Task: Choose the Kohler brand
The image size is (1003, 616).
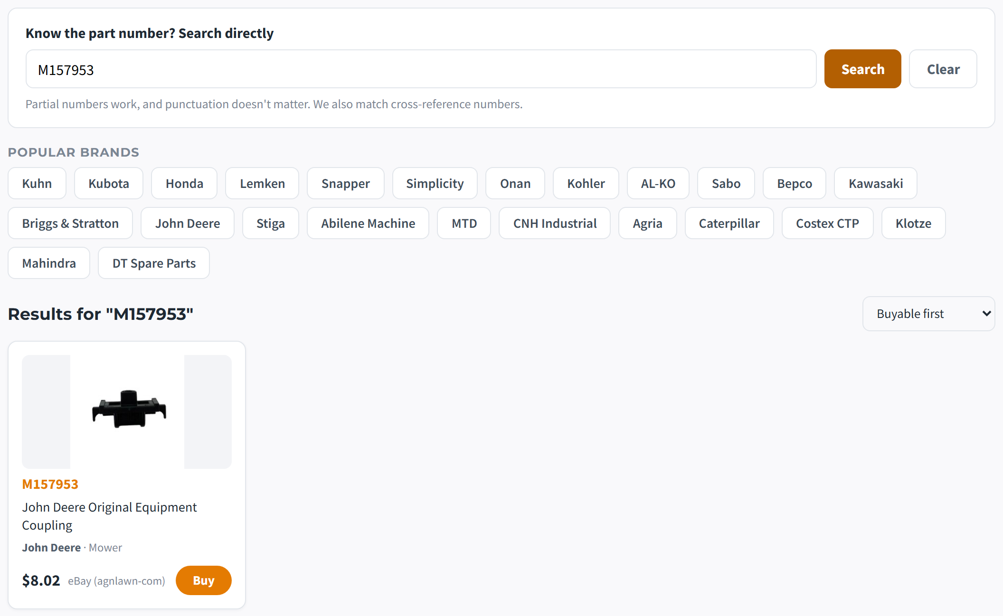Action: click(586, 184)
